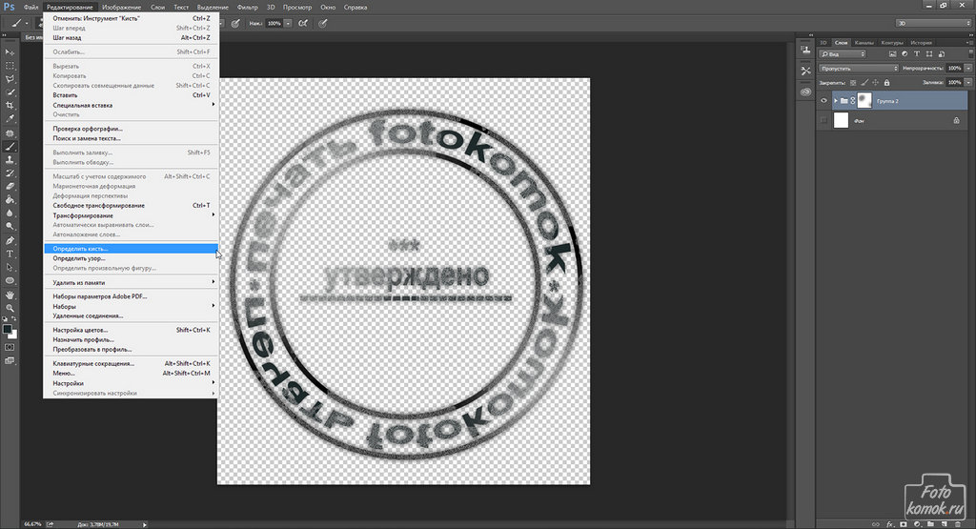
Task: Expand the Удалить из памяти submenu
Action: coord(131,282)
